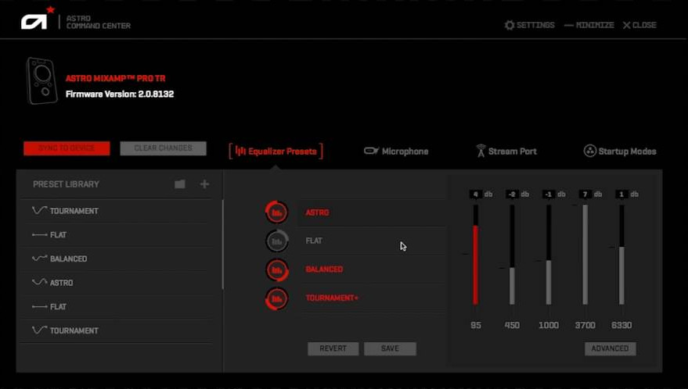This screenshot has width=688, height=389.
Task: Click the 1 dB value above 6330 Hz
Action: pyautogui.click(x=621, y=194)
